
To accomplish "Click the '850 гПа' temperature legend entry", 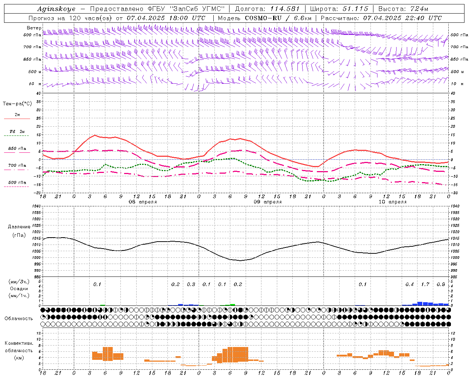I will point(17,149).
